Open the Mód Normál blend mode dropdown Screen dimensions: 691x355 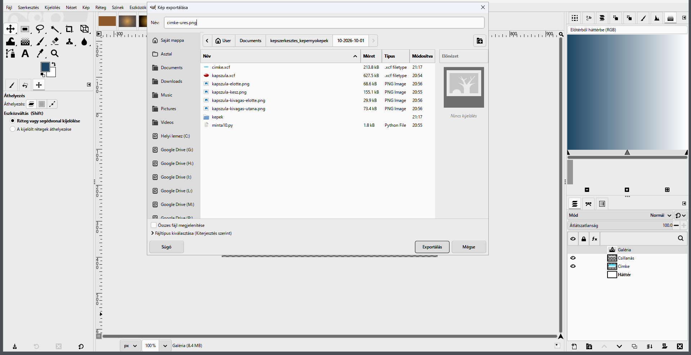click(620, 215)
